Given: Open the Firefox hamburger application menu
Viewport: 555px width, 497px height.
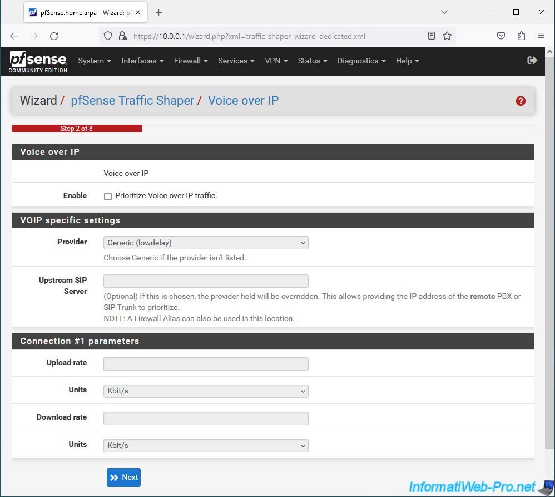Looking at the screenshot, I should click(x=541, y=36).
